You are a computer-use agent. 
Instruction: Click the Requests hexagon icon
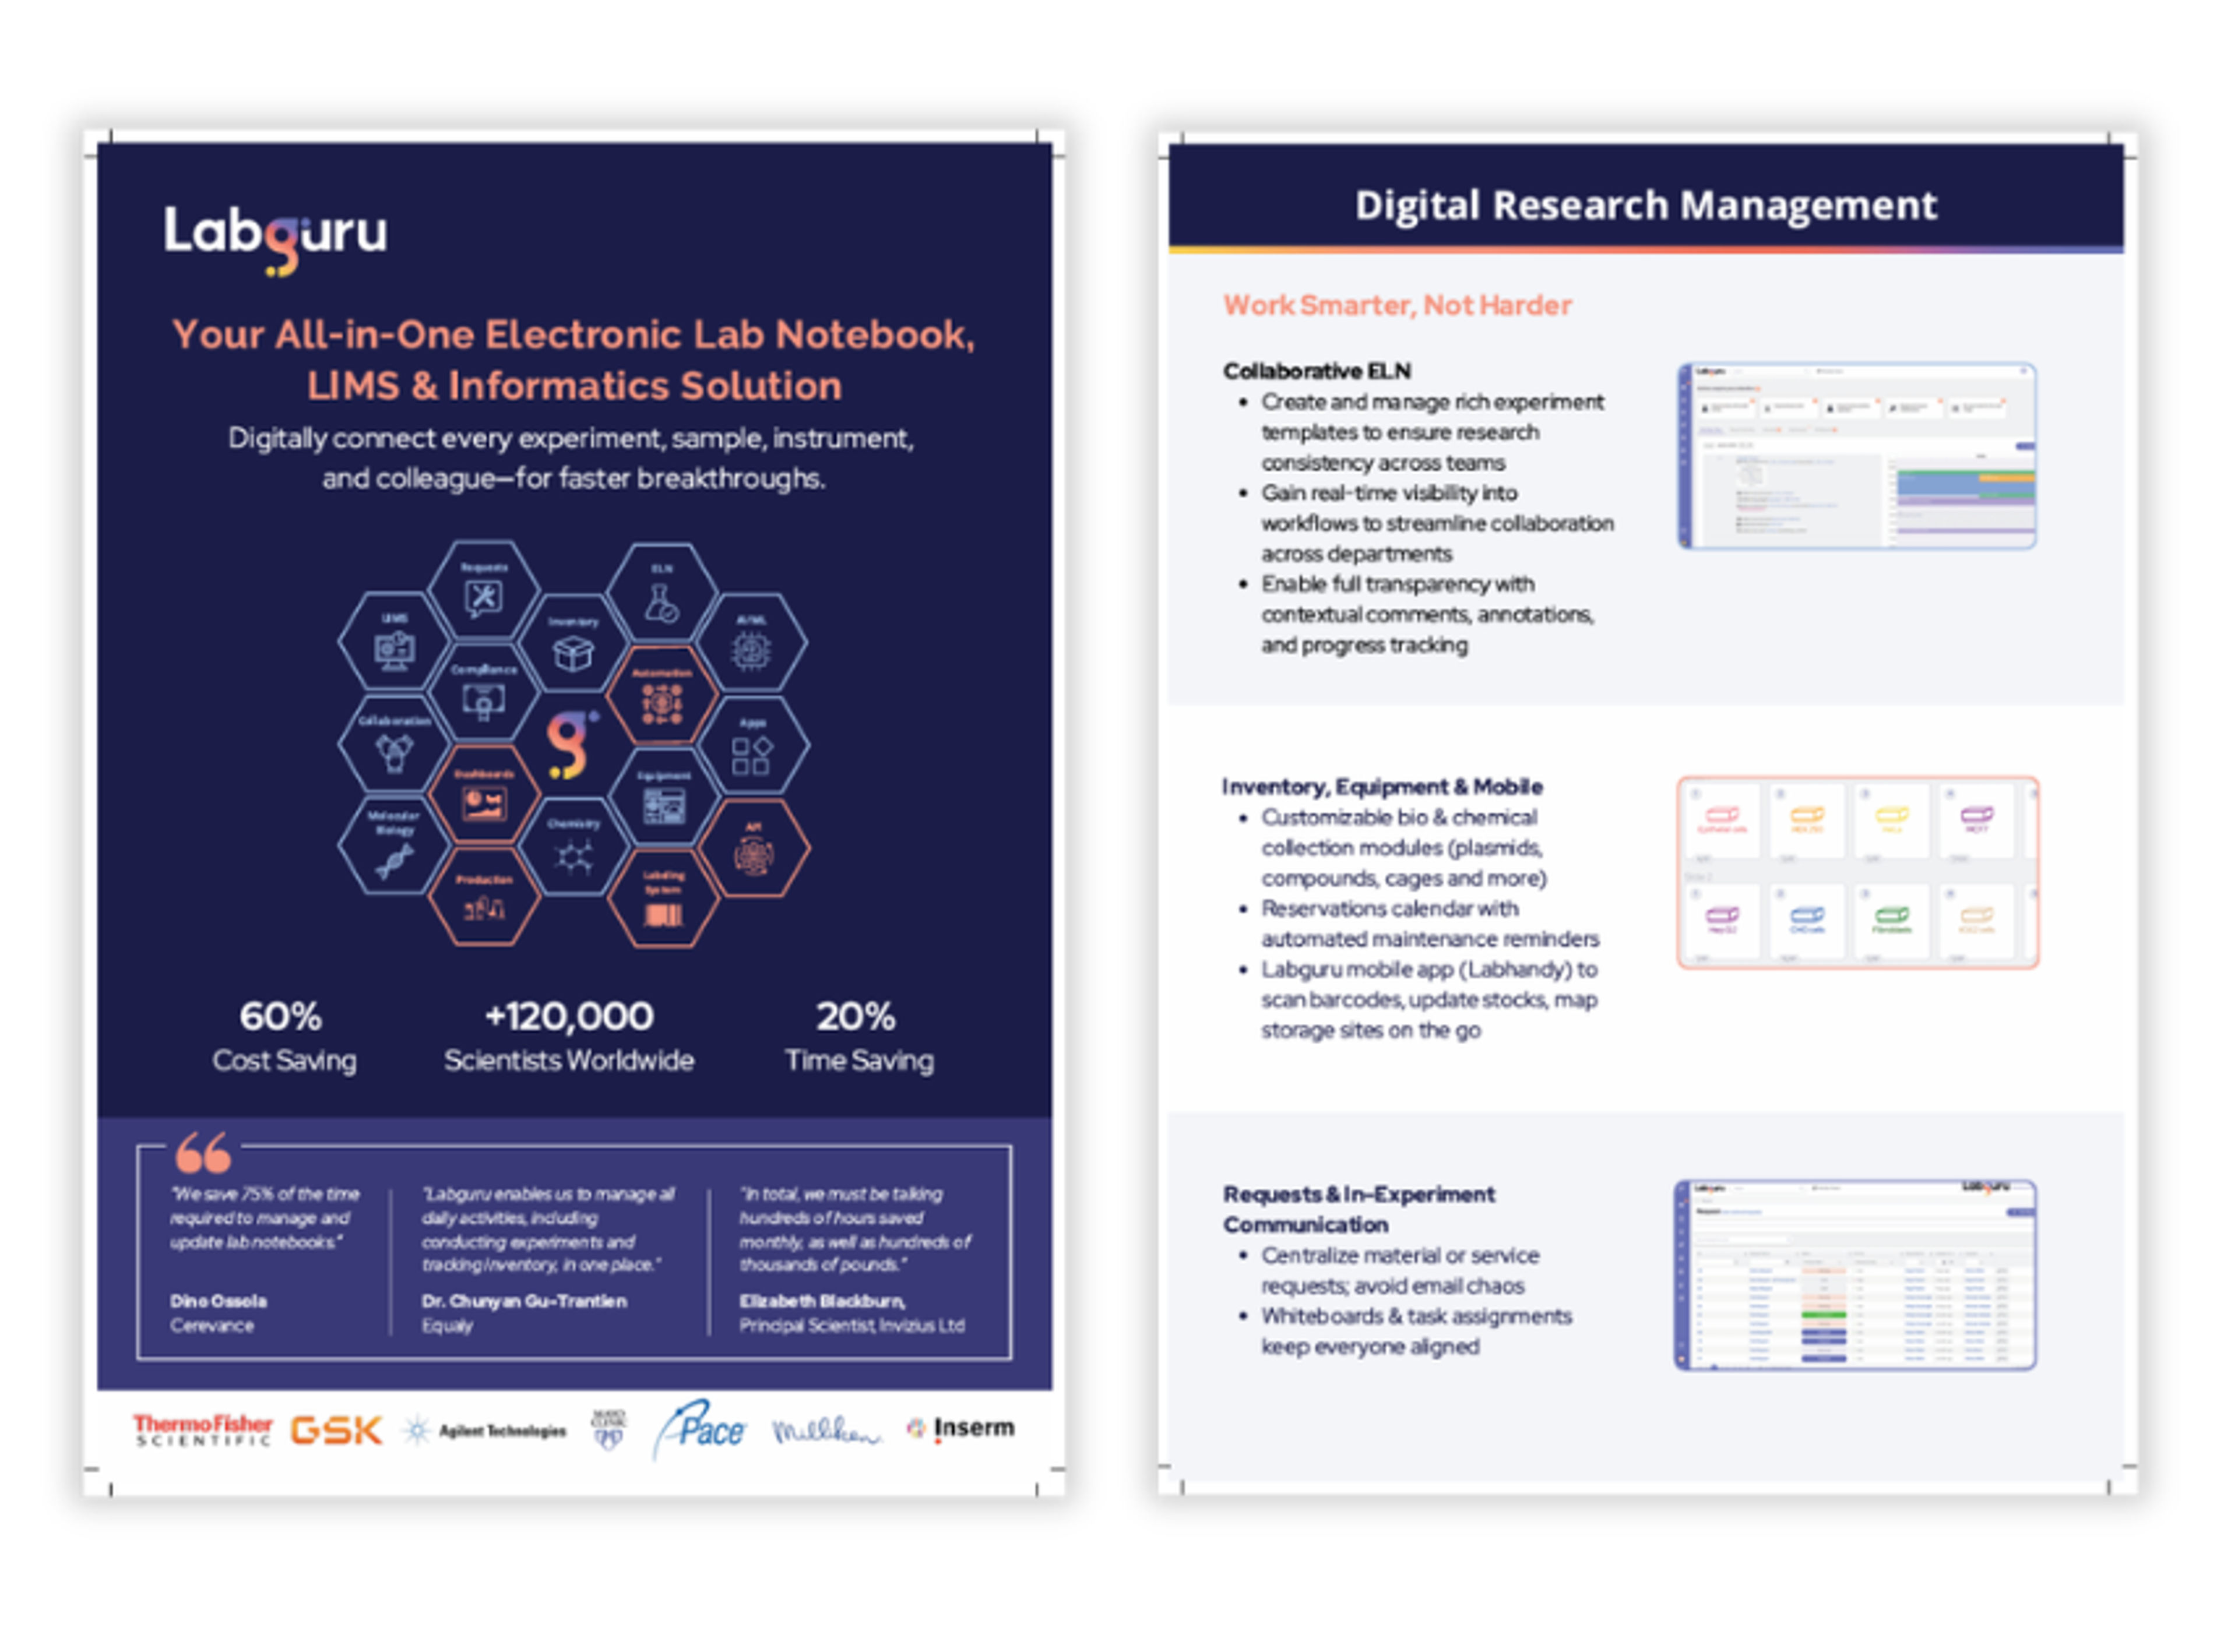point(485,591)
